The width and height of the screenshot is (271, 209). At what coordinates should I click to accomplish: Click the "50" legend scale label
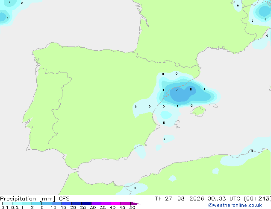pyautogui.click(x=132, y=207)
